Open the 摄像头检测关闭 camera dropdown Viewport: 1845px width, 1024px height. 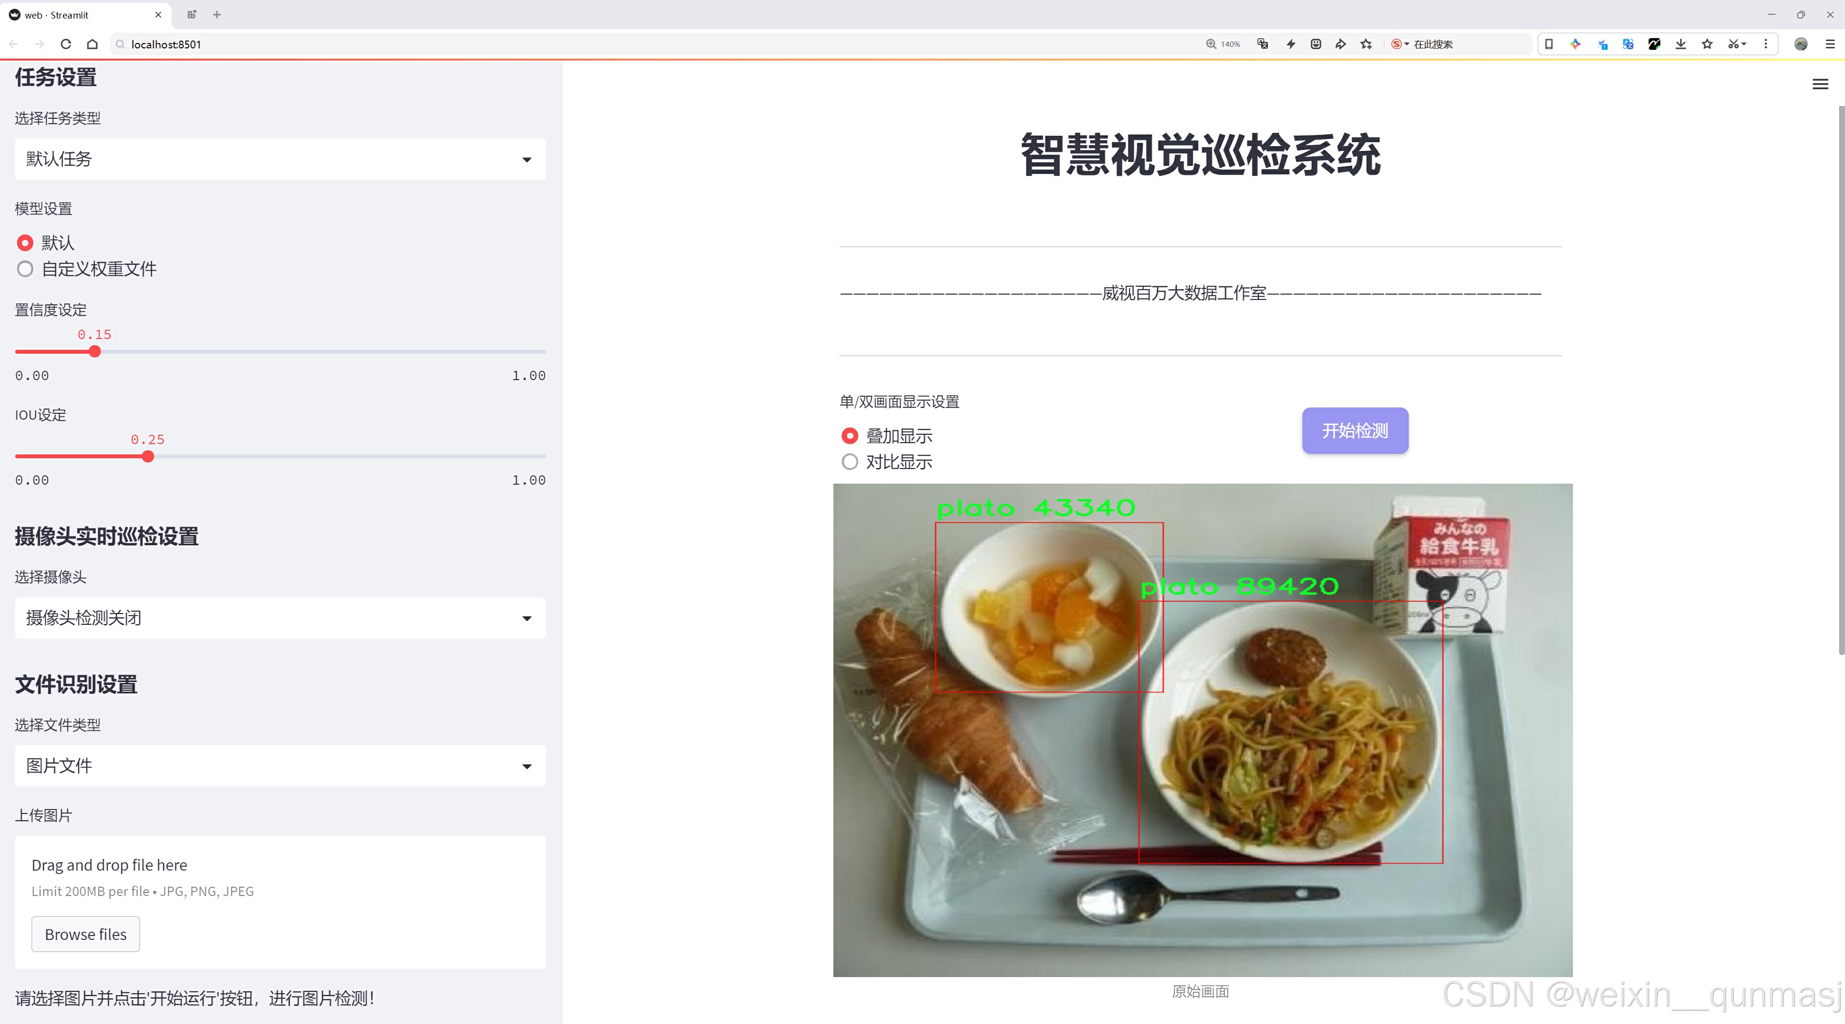coord(280,618)
